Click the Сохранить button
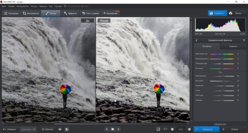Viewport: 248px width, 133px height. click(x=217, y=13)
